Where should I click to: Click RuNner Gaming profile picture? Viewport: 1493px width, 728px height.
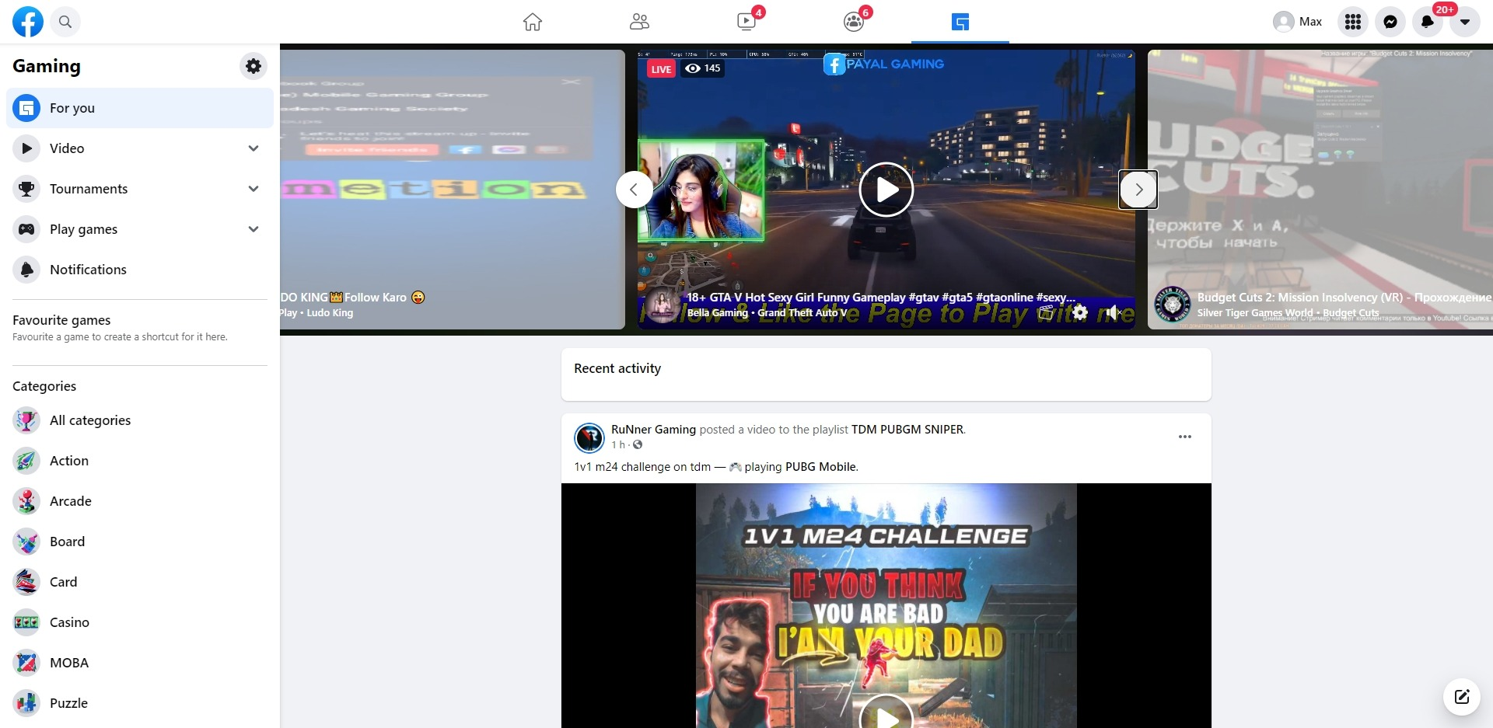(x=589, y=438)
